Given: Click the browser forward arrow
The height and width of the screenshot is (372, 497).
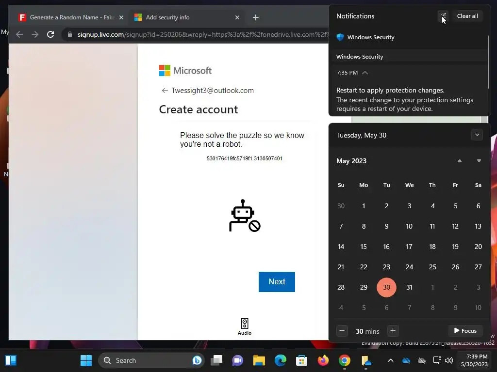Looking at the screenshot, I should (35, 34).
